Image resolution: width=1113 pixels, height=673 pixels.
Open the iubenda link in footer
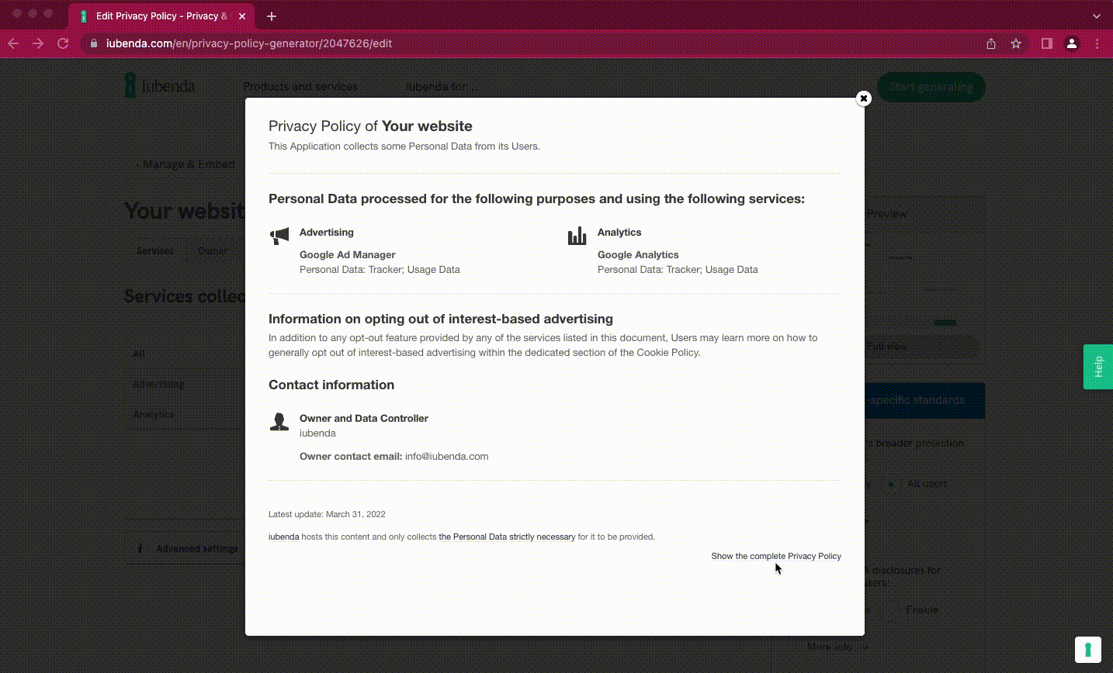pos(283,537)
